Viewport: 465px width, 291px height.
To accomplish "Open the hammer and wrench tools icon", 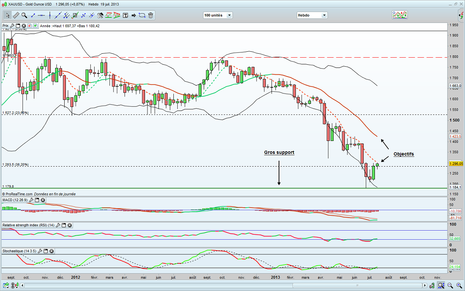I will [x=100, y=15].
